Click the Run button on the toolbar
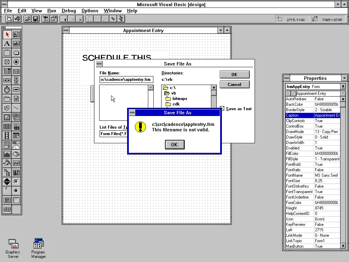This screenshot has height=262, width=349. pyautogui.click(x=64, y=18)
